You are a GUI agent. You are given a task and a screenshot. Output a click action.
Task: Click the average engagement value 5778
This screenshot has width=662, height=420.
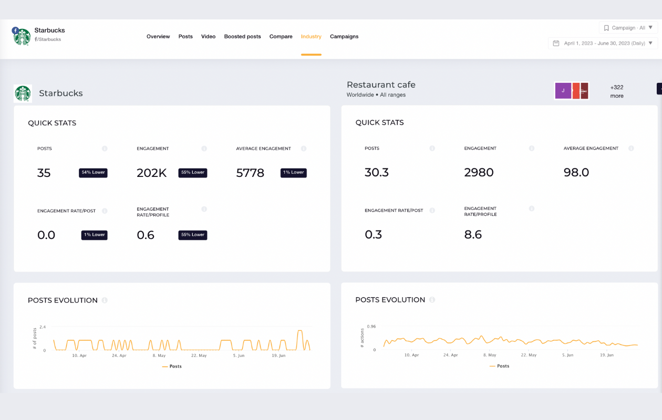[250, 173]
